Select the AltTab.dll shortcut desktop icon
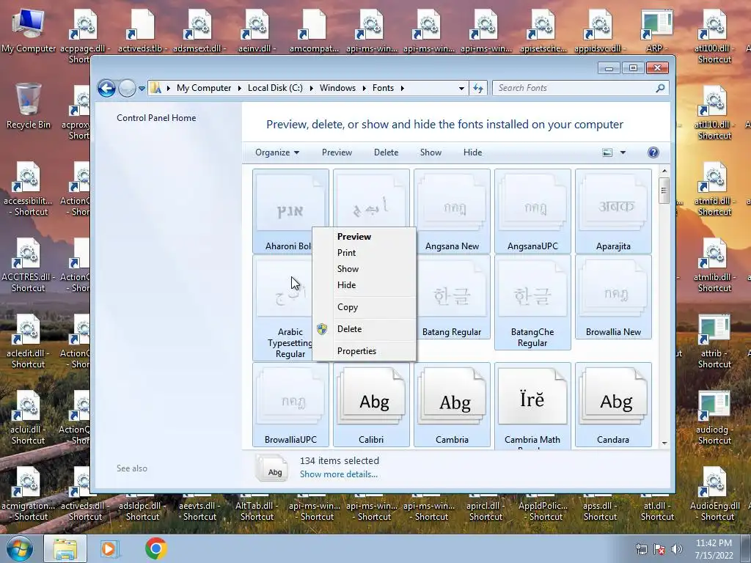The image size is (751, 563). click(x=257, y=507)
